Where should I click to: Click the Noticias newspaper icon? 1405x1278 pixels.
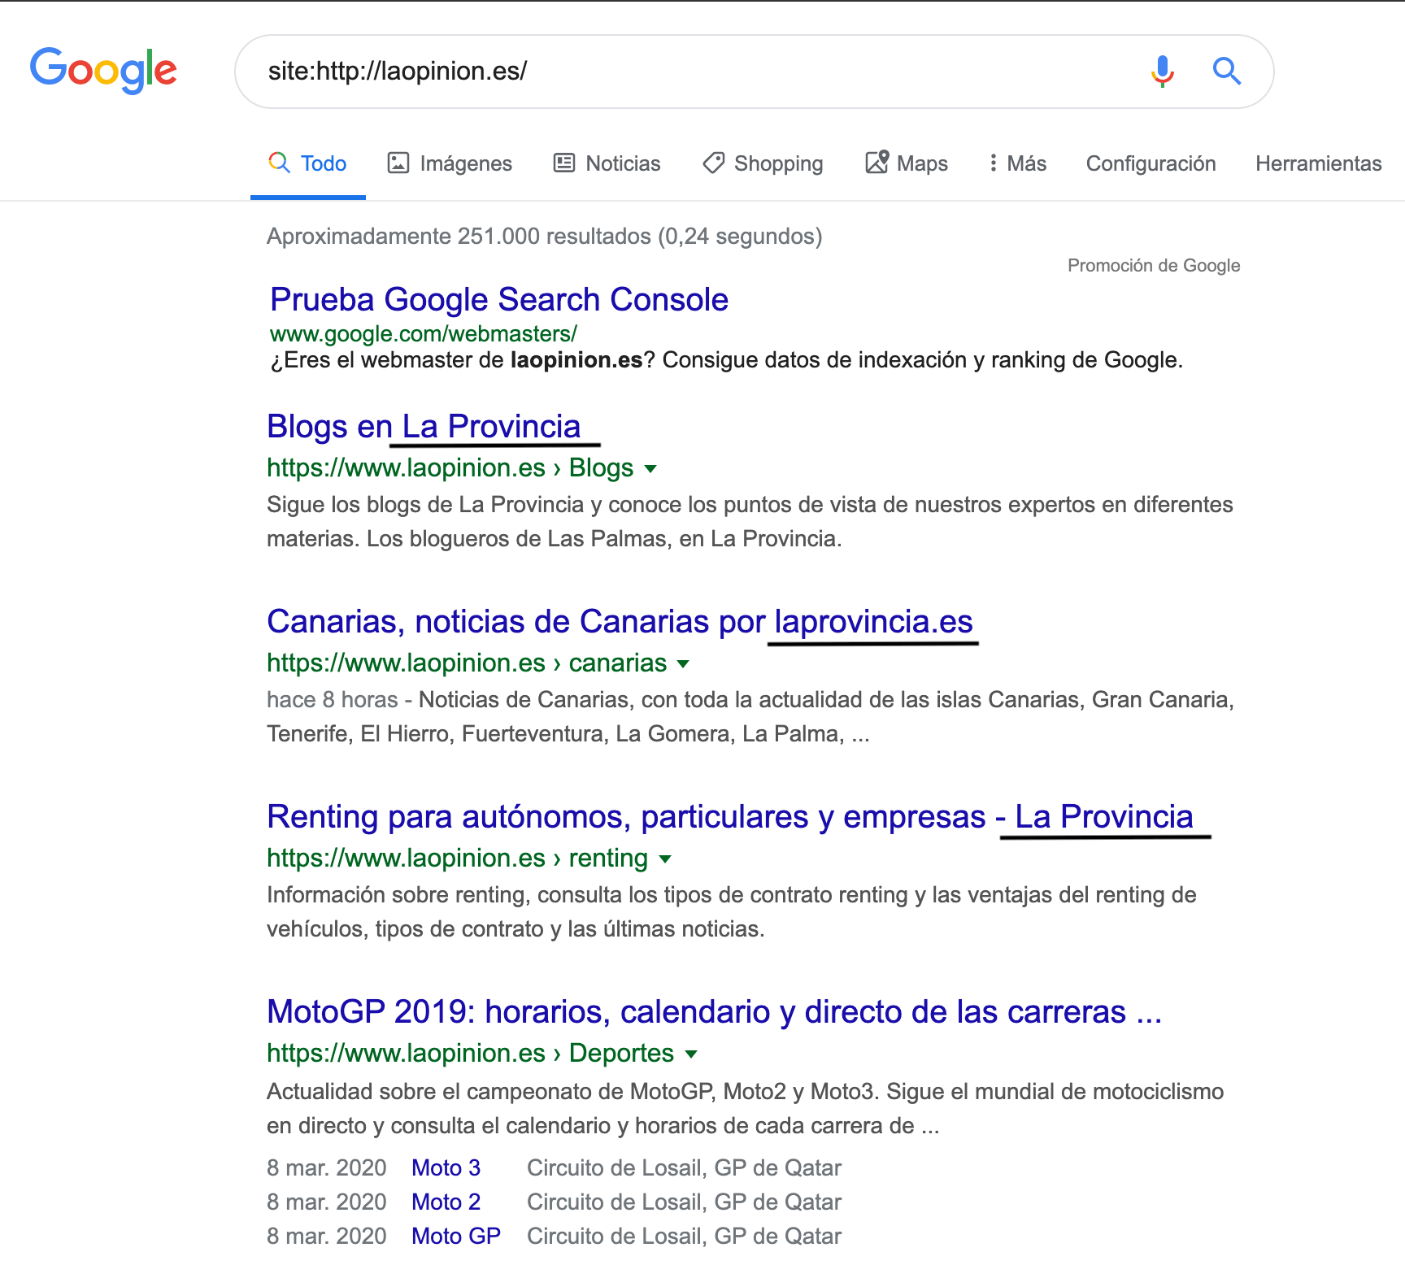click(564, 163)
